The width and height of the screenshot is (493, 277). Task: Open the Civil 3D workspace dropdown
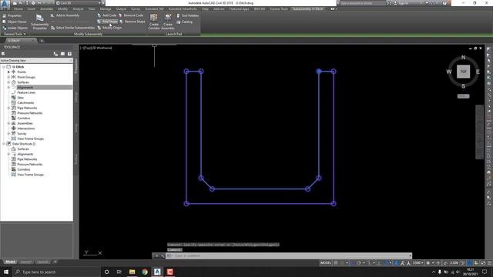[x=79, y=3]
